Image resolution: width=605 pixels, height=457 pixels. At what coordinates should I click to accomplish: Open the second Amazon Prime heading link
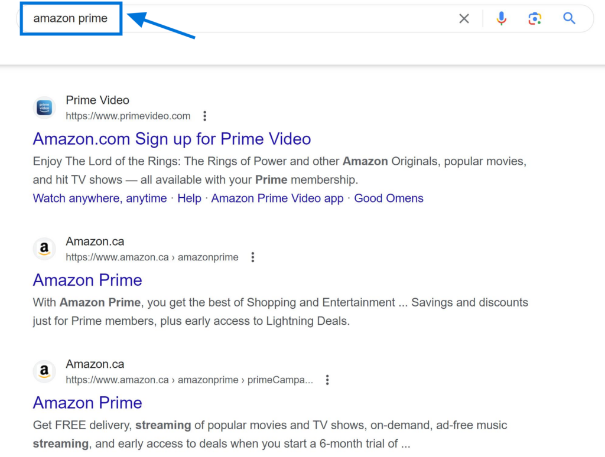pyautogui.click(x=87, y=403)
